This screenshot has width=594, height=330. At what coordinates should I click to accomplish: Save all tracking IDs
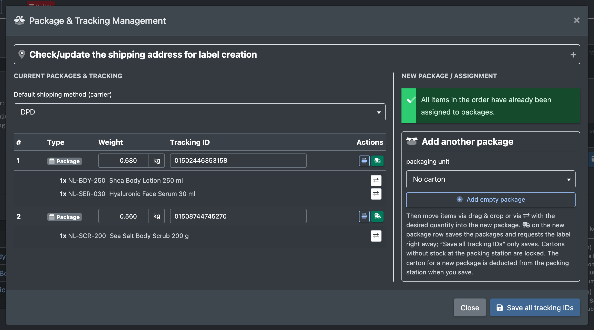coord(535,307)
